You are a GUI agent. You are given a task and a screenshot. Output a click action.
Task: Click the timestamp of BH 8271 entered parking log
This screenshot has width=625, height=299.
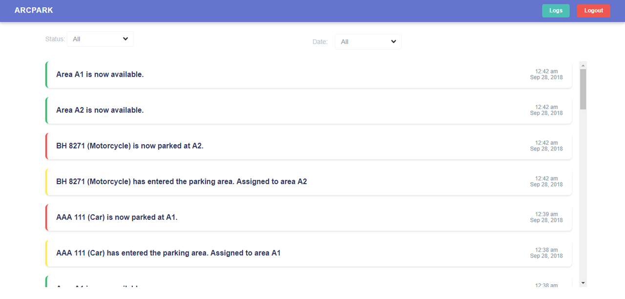tap(546, 181)
